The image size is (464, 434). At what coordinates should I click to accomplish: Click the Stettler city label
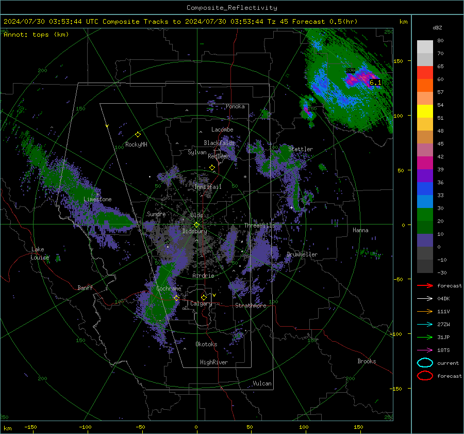301,149
